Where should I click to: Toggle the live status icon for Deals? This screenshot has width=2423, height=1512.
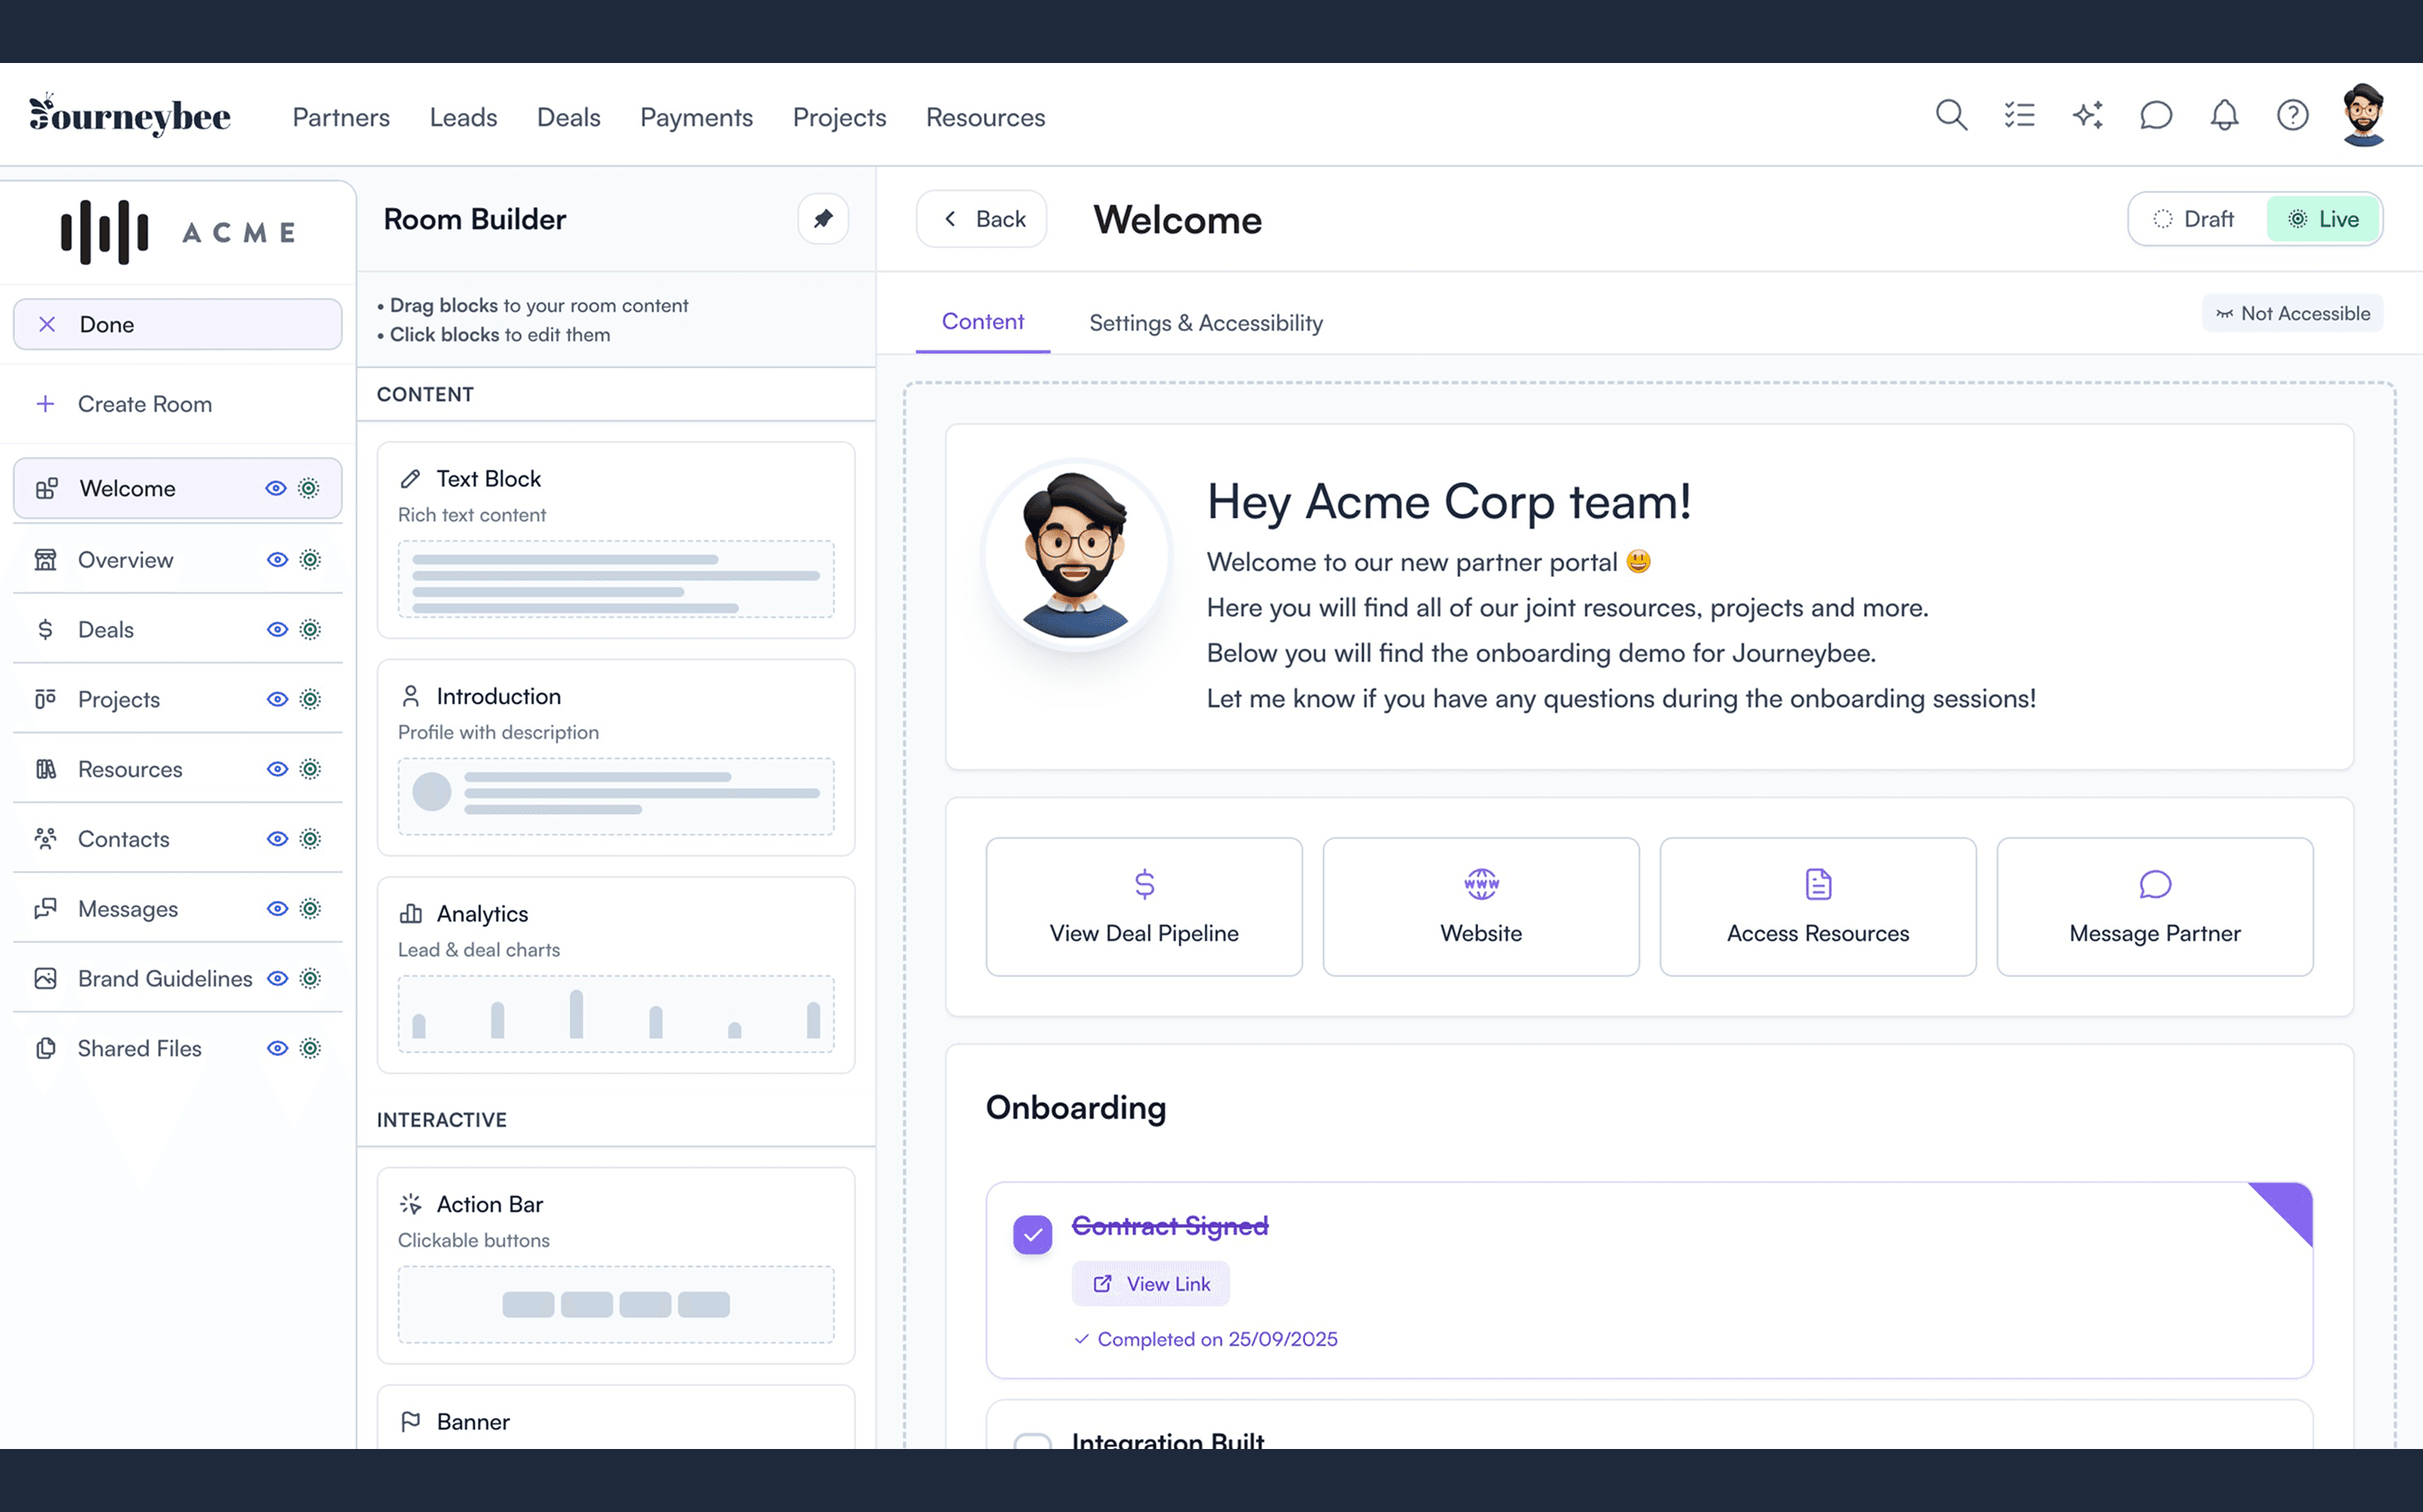click(310, 629)
